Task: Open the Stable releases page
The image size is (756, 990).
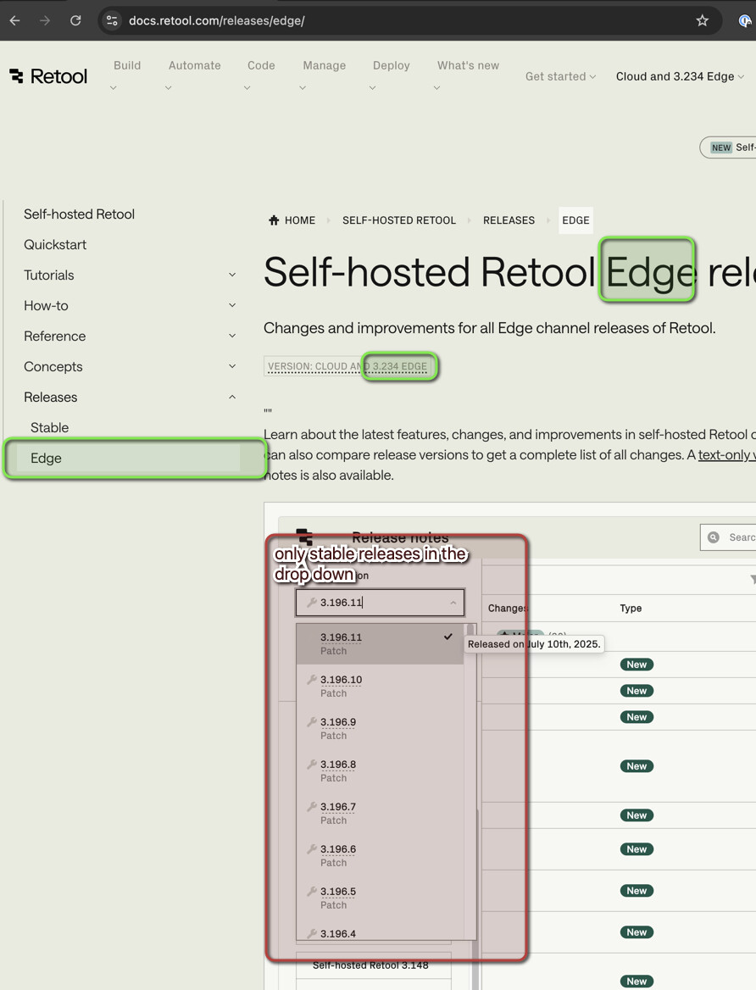Action: click(x=49, y=427)
